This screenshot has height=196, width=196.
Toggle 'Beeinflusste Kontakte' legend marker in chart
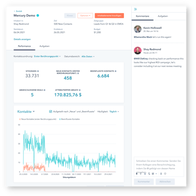(60, 119)
